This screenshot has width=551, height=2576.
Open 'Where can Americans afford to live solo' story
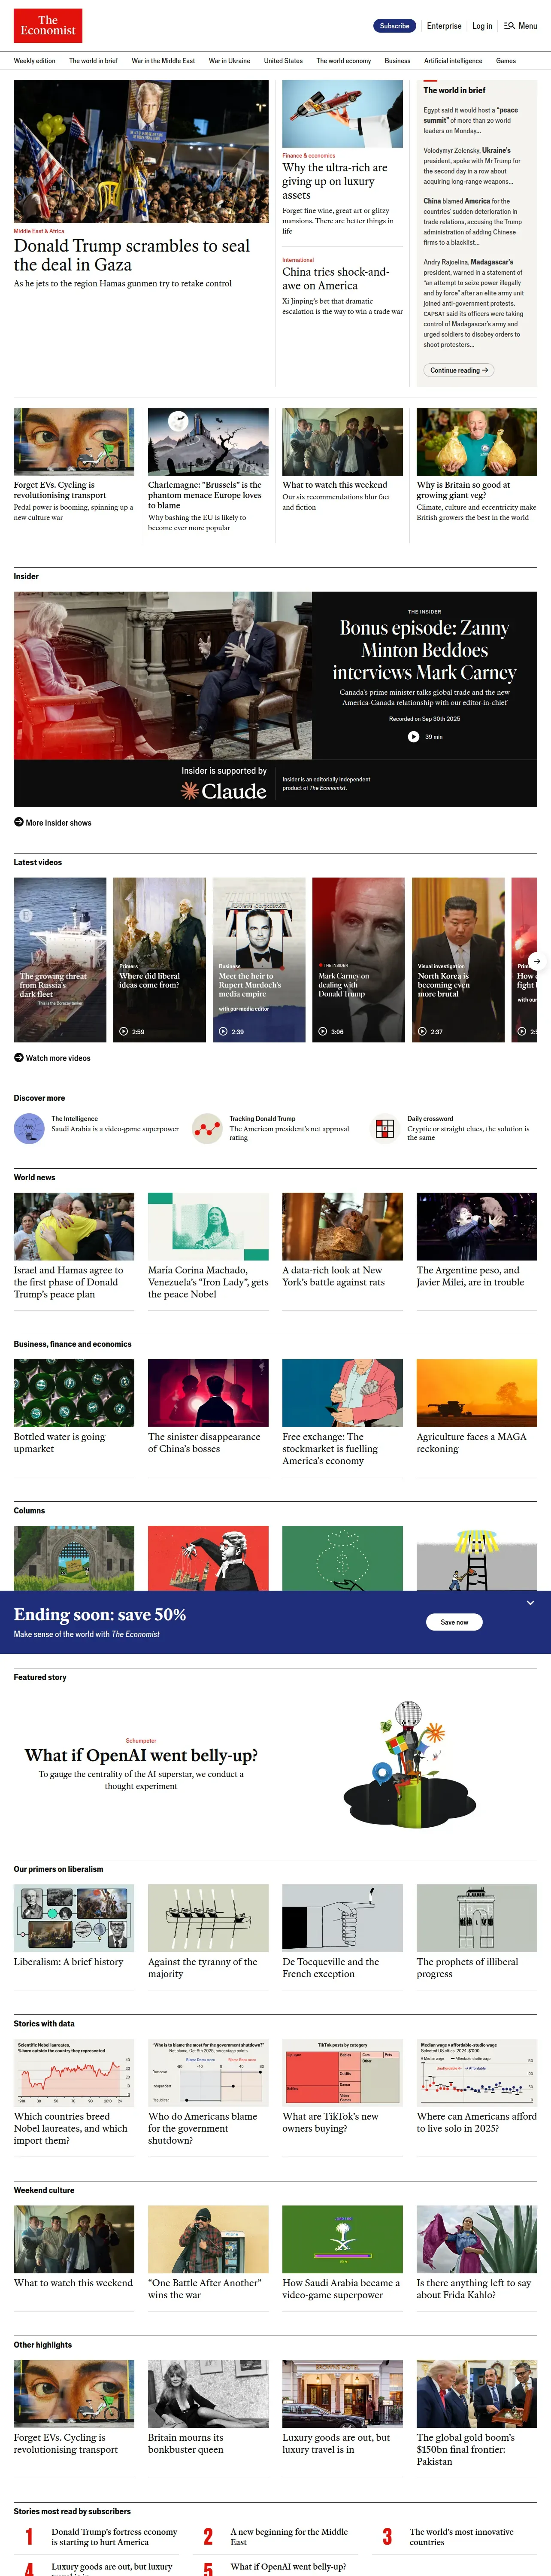[477, 2122]
